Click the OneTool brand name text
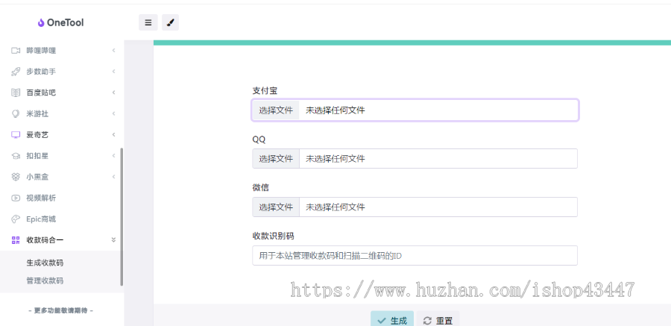The image size is (671, 326). click(x=66, y=22)
